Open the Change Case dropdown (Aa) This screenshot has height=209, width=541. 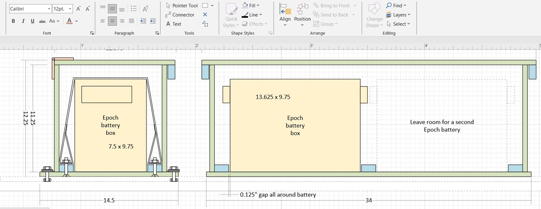click(54, 21)
